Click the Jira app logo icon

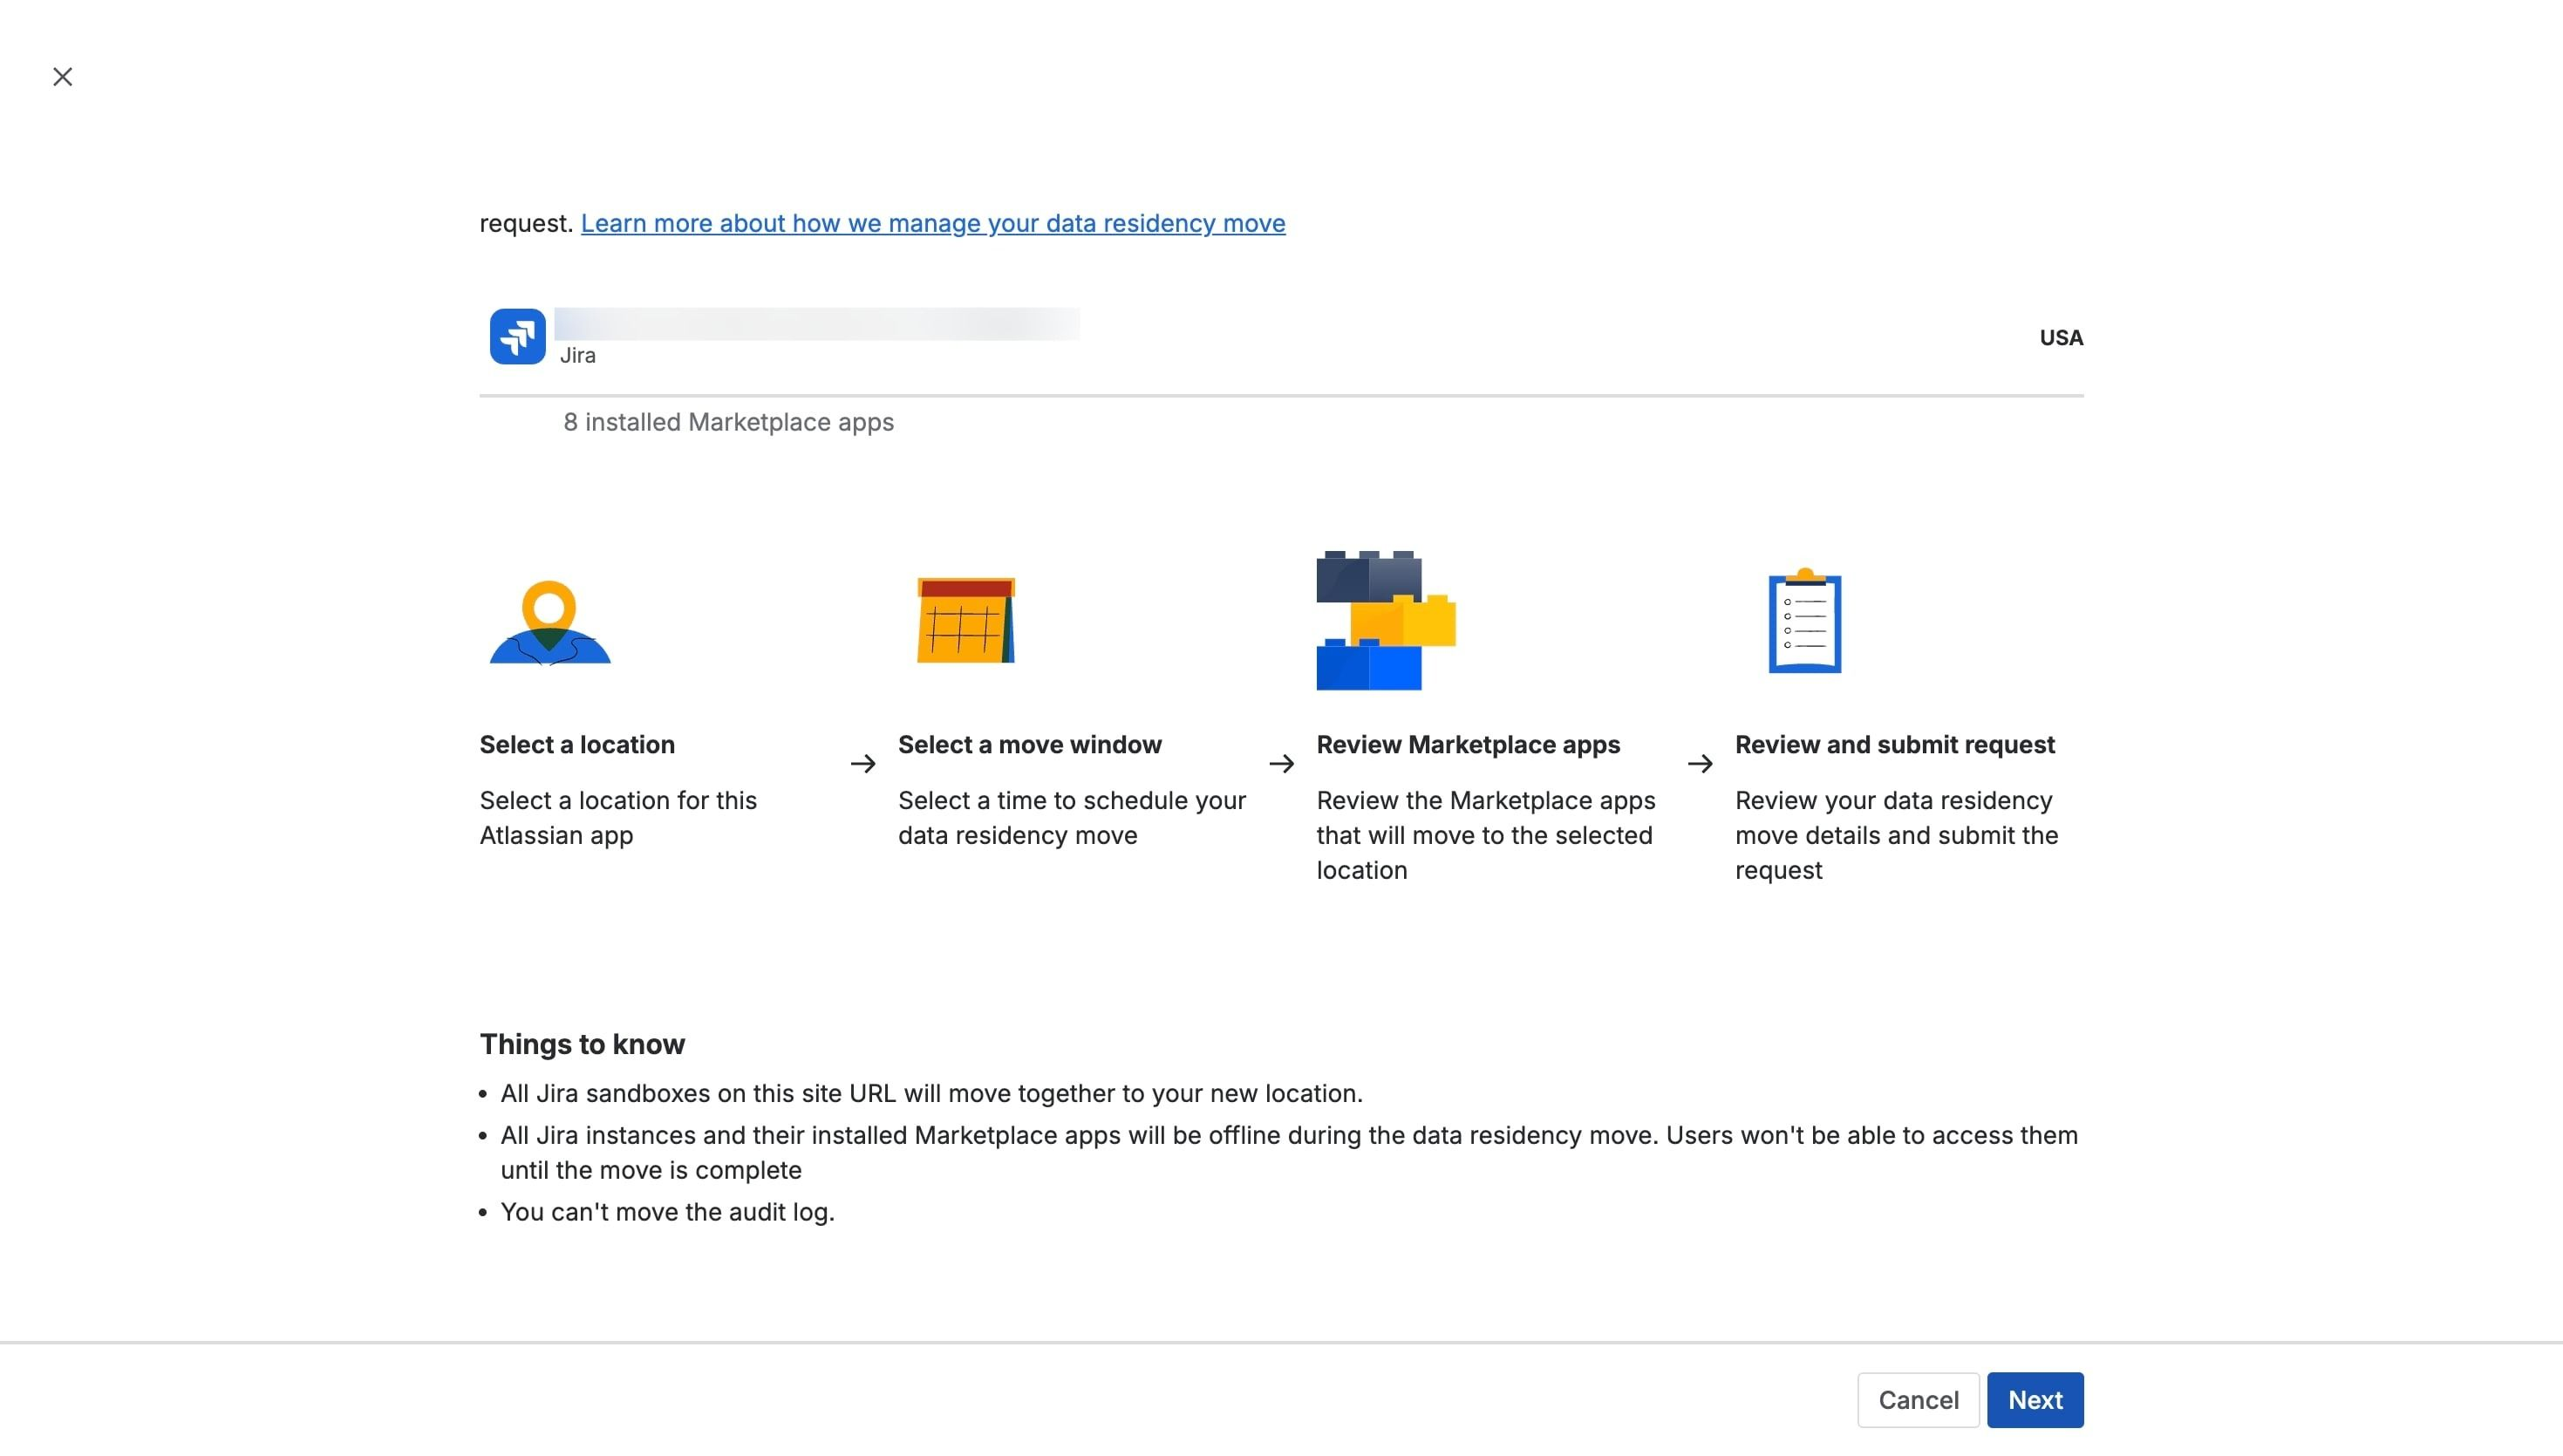pos(517,337)
